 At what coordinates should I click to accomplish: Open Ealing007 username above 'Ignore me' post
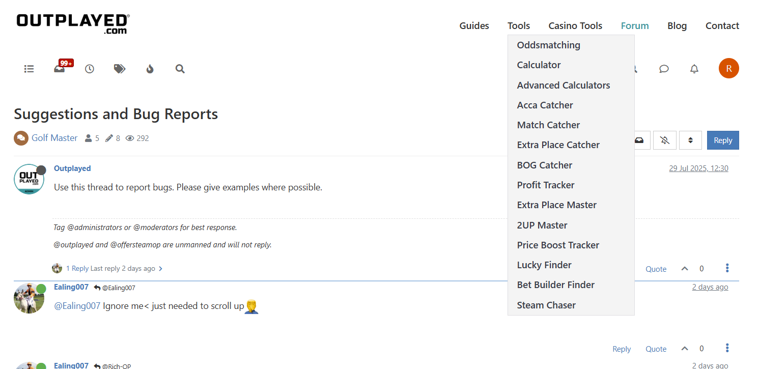click(71, 287)
